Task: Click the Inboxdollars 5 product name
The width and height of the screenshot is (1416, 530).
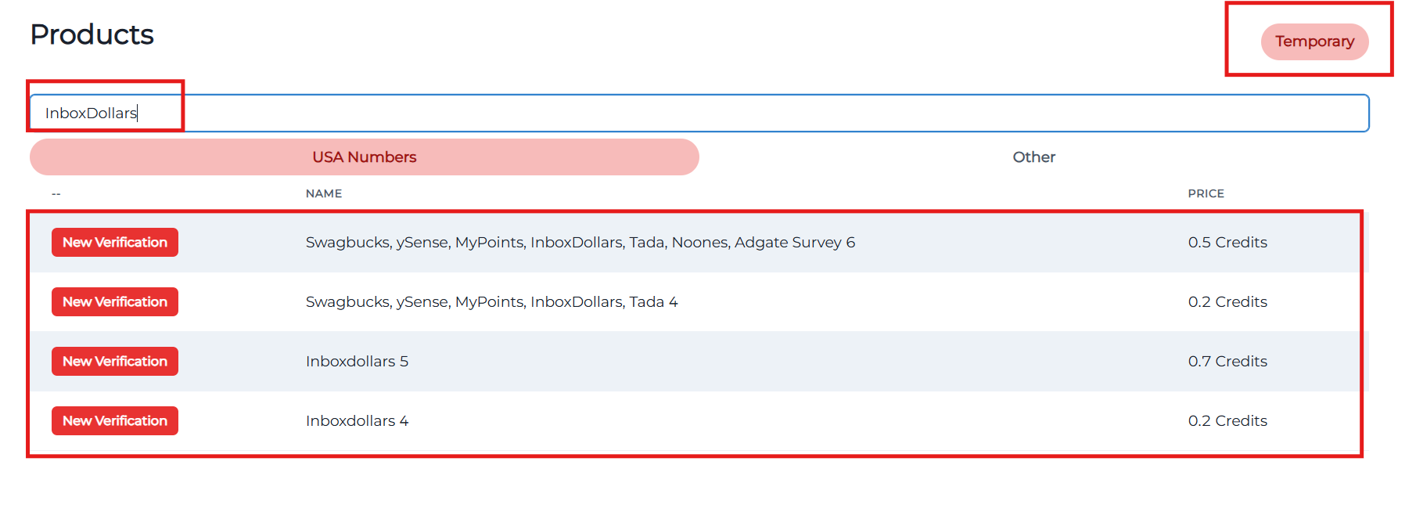Action: 357,362
